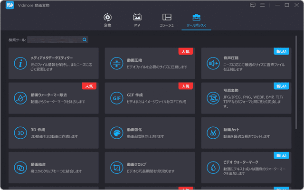The width and height of the screenshot is (304, 190).
Task: Click the 新しい badge on 写真変換
Action: [x=281, y=86]
